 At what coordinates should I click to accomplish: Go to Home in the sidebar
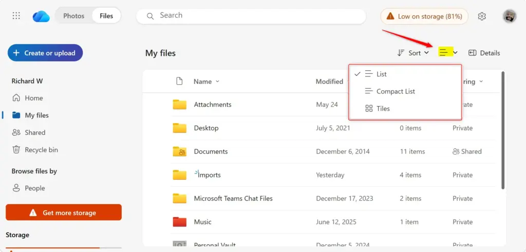click(34, 98)
